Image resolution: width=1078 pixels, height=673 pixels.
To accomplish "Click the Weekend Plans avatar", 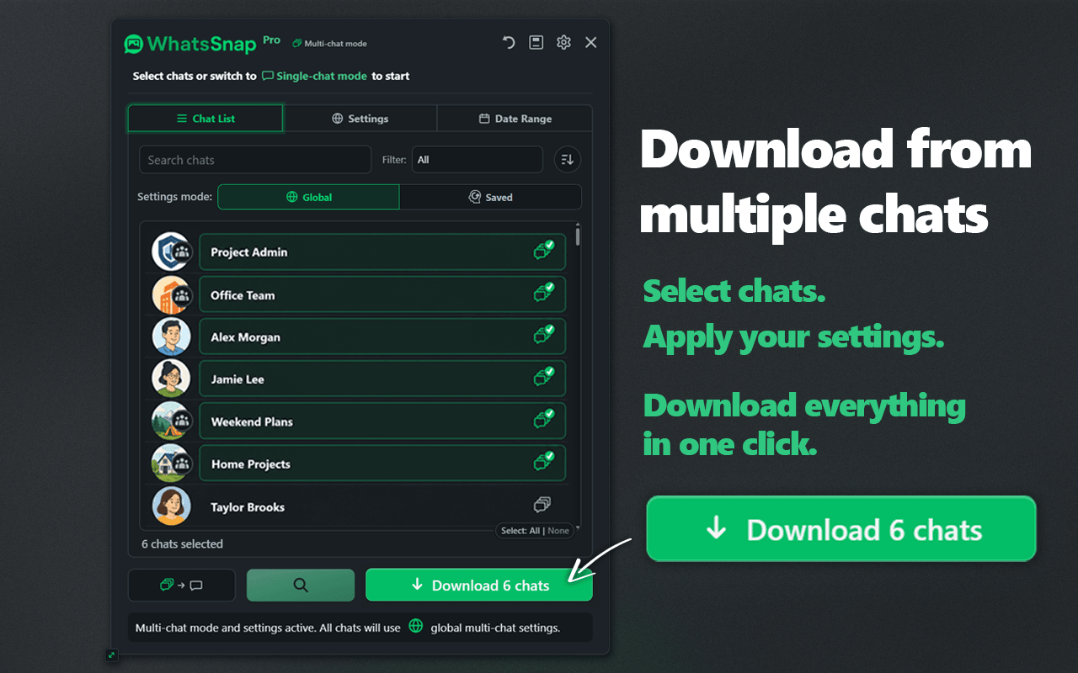I will point(171,421).
